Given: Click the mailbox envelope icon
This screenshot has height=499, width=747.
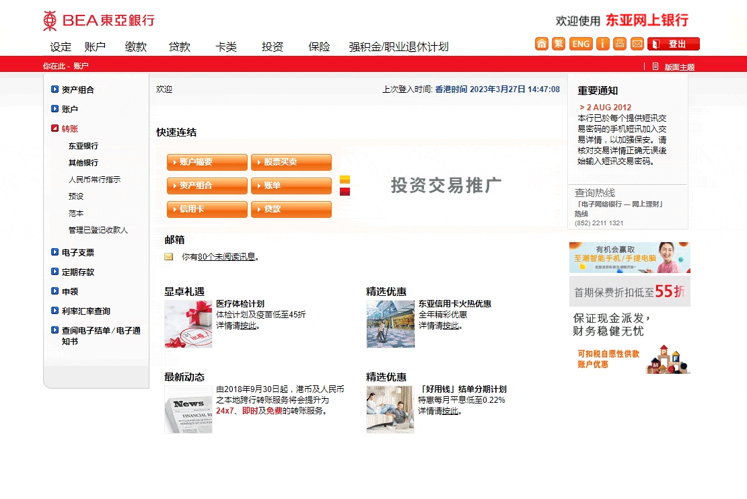Looking at the screenshot, I should pos(169,257).
